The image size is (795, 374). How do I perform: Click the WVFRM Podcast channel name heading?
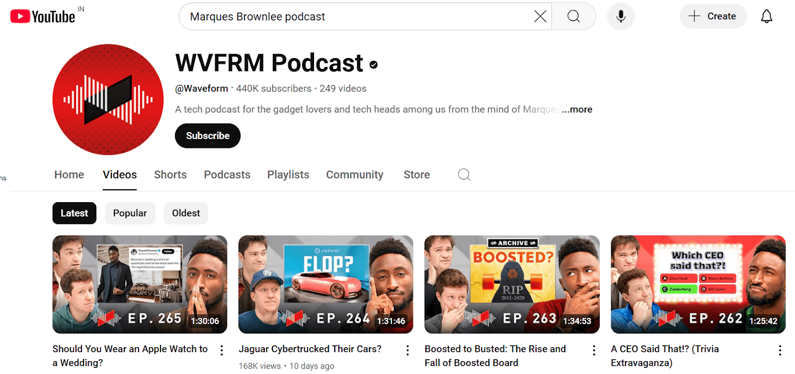tap(269, 63)
